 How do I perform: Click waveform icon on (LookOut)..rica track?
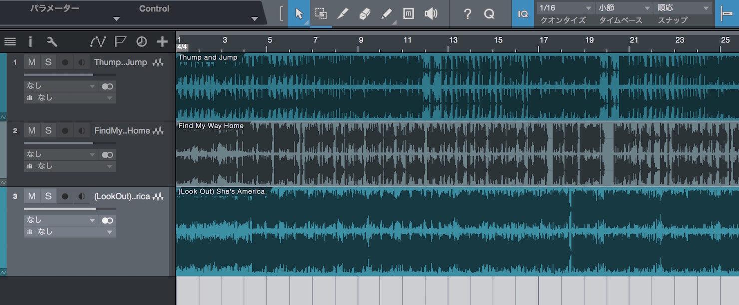158,196
